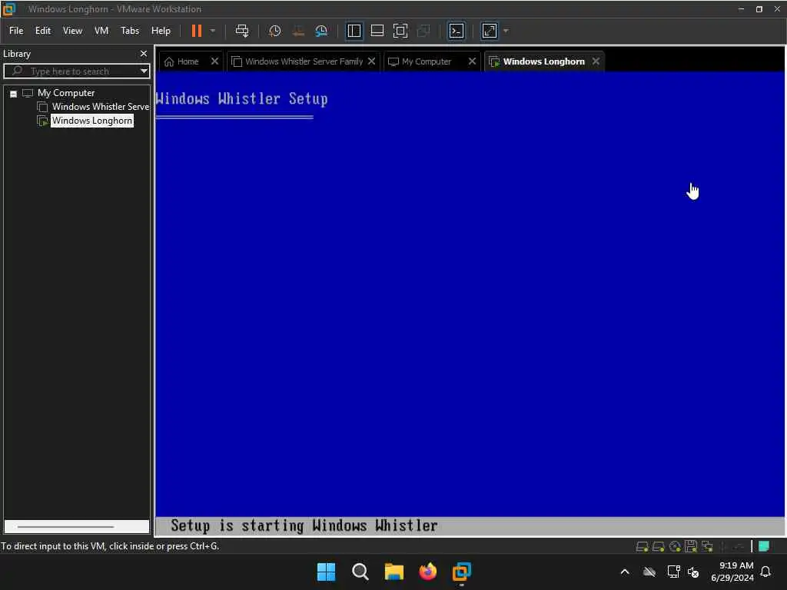Viewport: 787px width, 590px height.
Task: Close the My Computer tab
Action: pos(472,61)
